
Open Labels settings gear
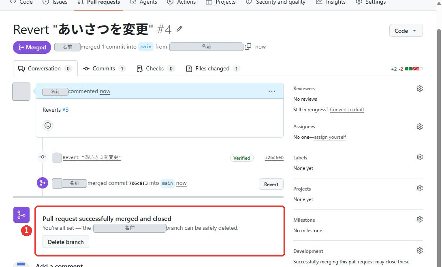point(419,157)
